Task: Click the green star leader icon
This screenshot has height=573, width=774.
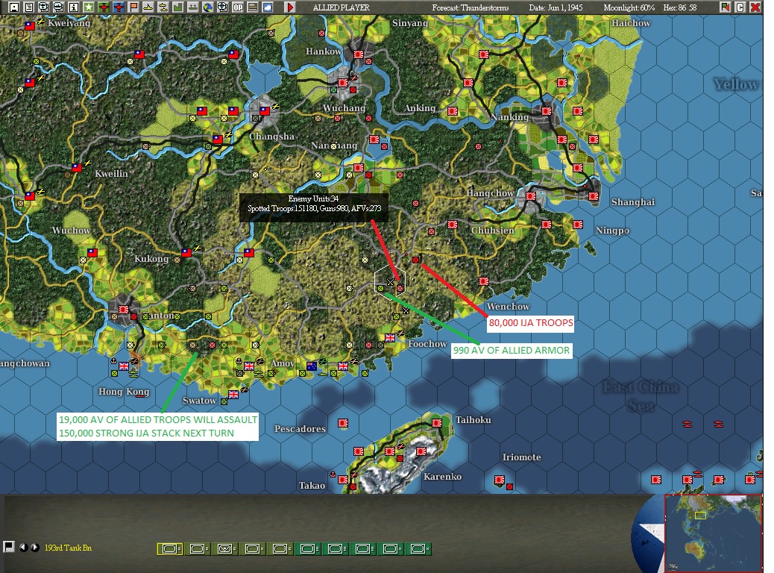Action: tap(88, 7)
